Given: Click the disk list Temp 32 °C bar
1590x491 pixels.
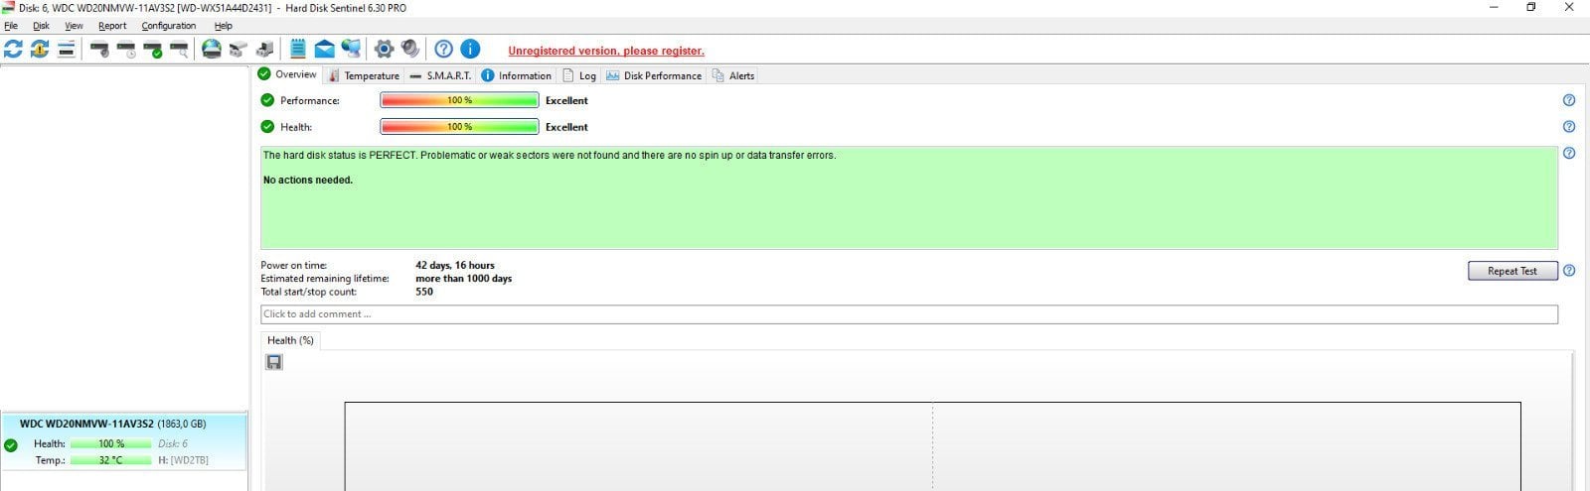Looking at the screenshot, I should coord(111,460).
